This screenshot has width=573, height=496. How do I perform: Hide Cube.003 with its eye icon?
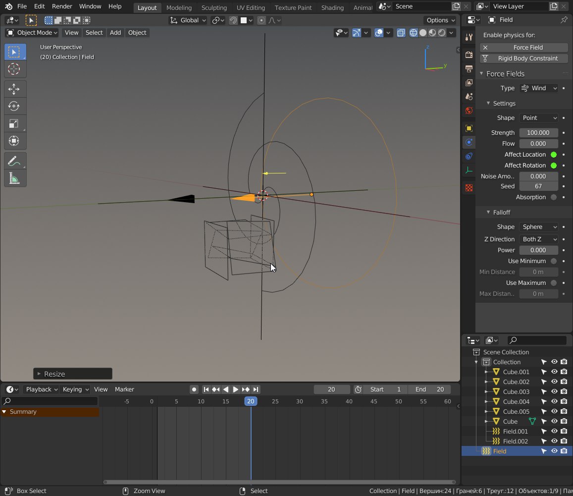click(x=554, y=392)
